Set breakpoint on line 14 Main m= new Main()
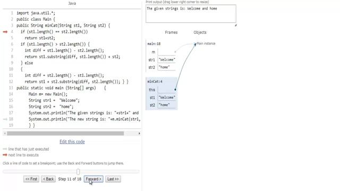340x191 pixels. point(48,94)
